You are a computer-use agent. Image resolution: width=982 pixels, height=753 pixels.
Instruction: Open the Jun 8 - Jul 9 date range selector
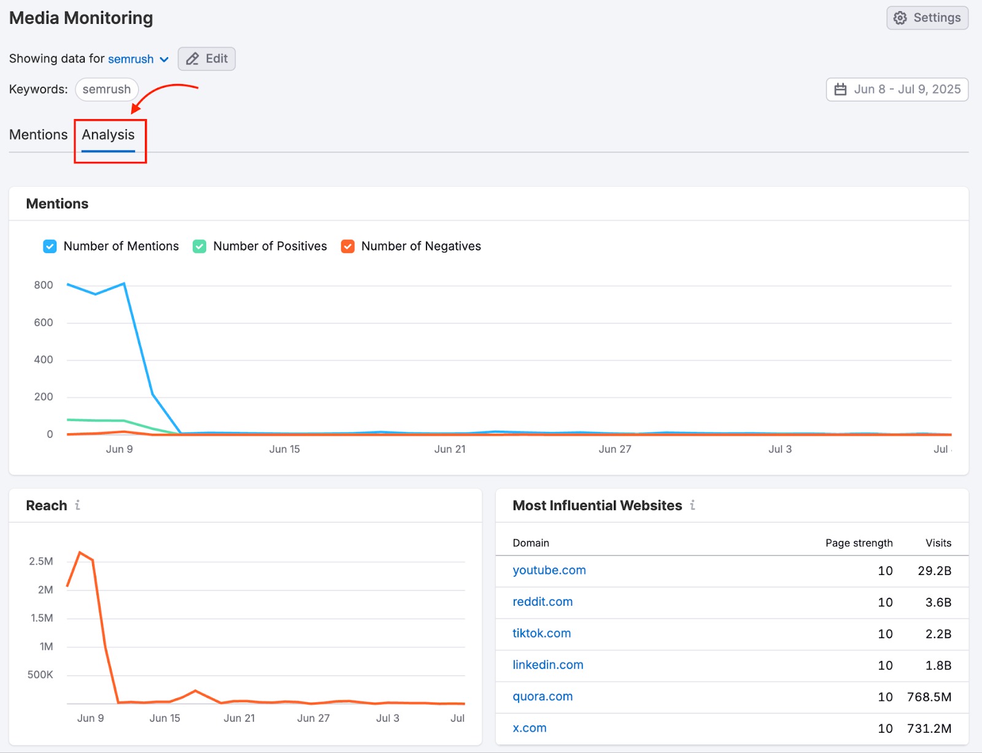tap(897, 89)
